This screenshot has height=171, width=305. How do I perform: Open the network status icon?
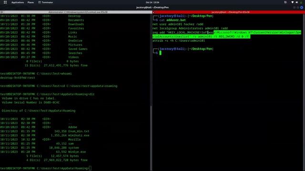[x=292, y=2]
